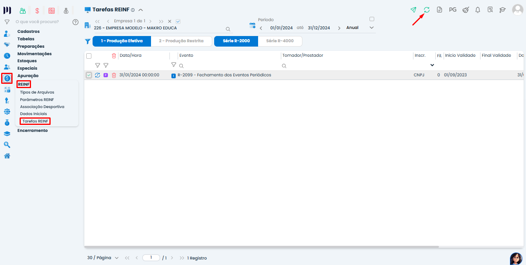
Task: Open the Inscr. column filter dropdown arrow
Action: click(x=432, y=65)
